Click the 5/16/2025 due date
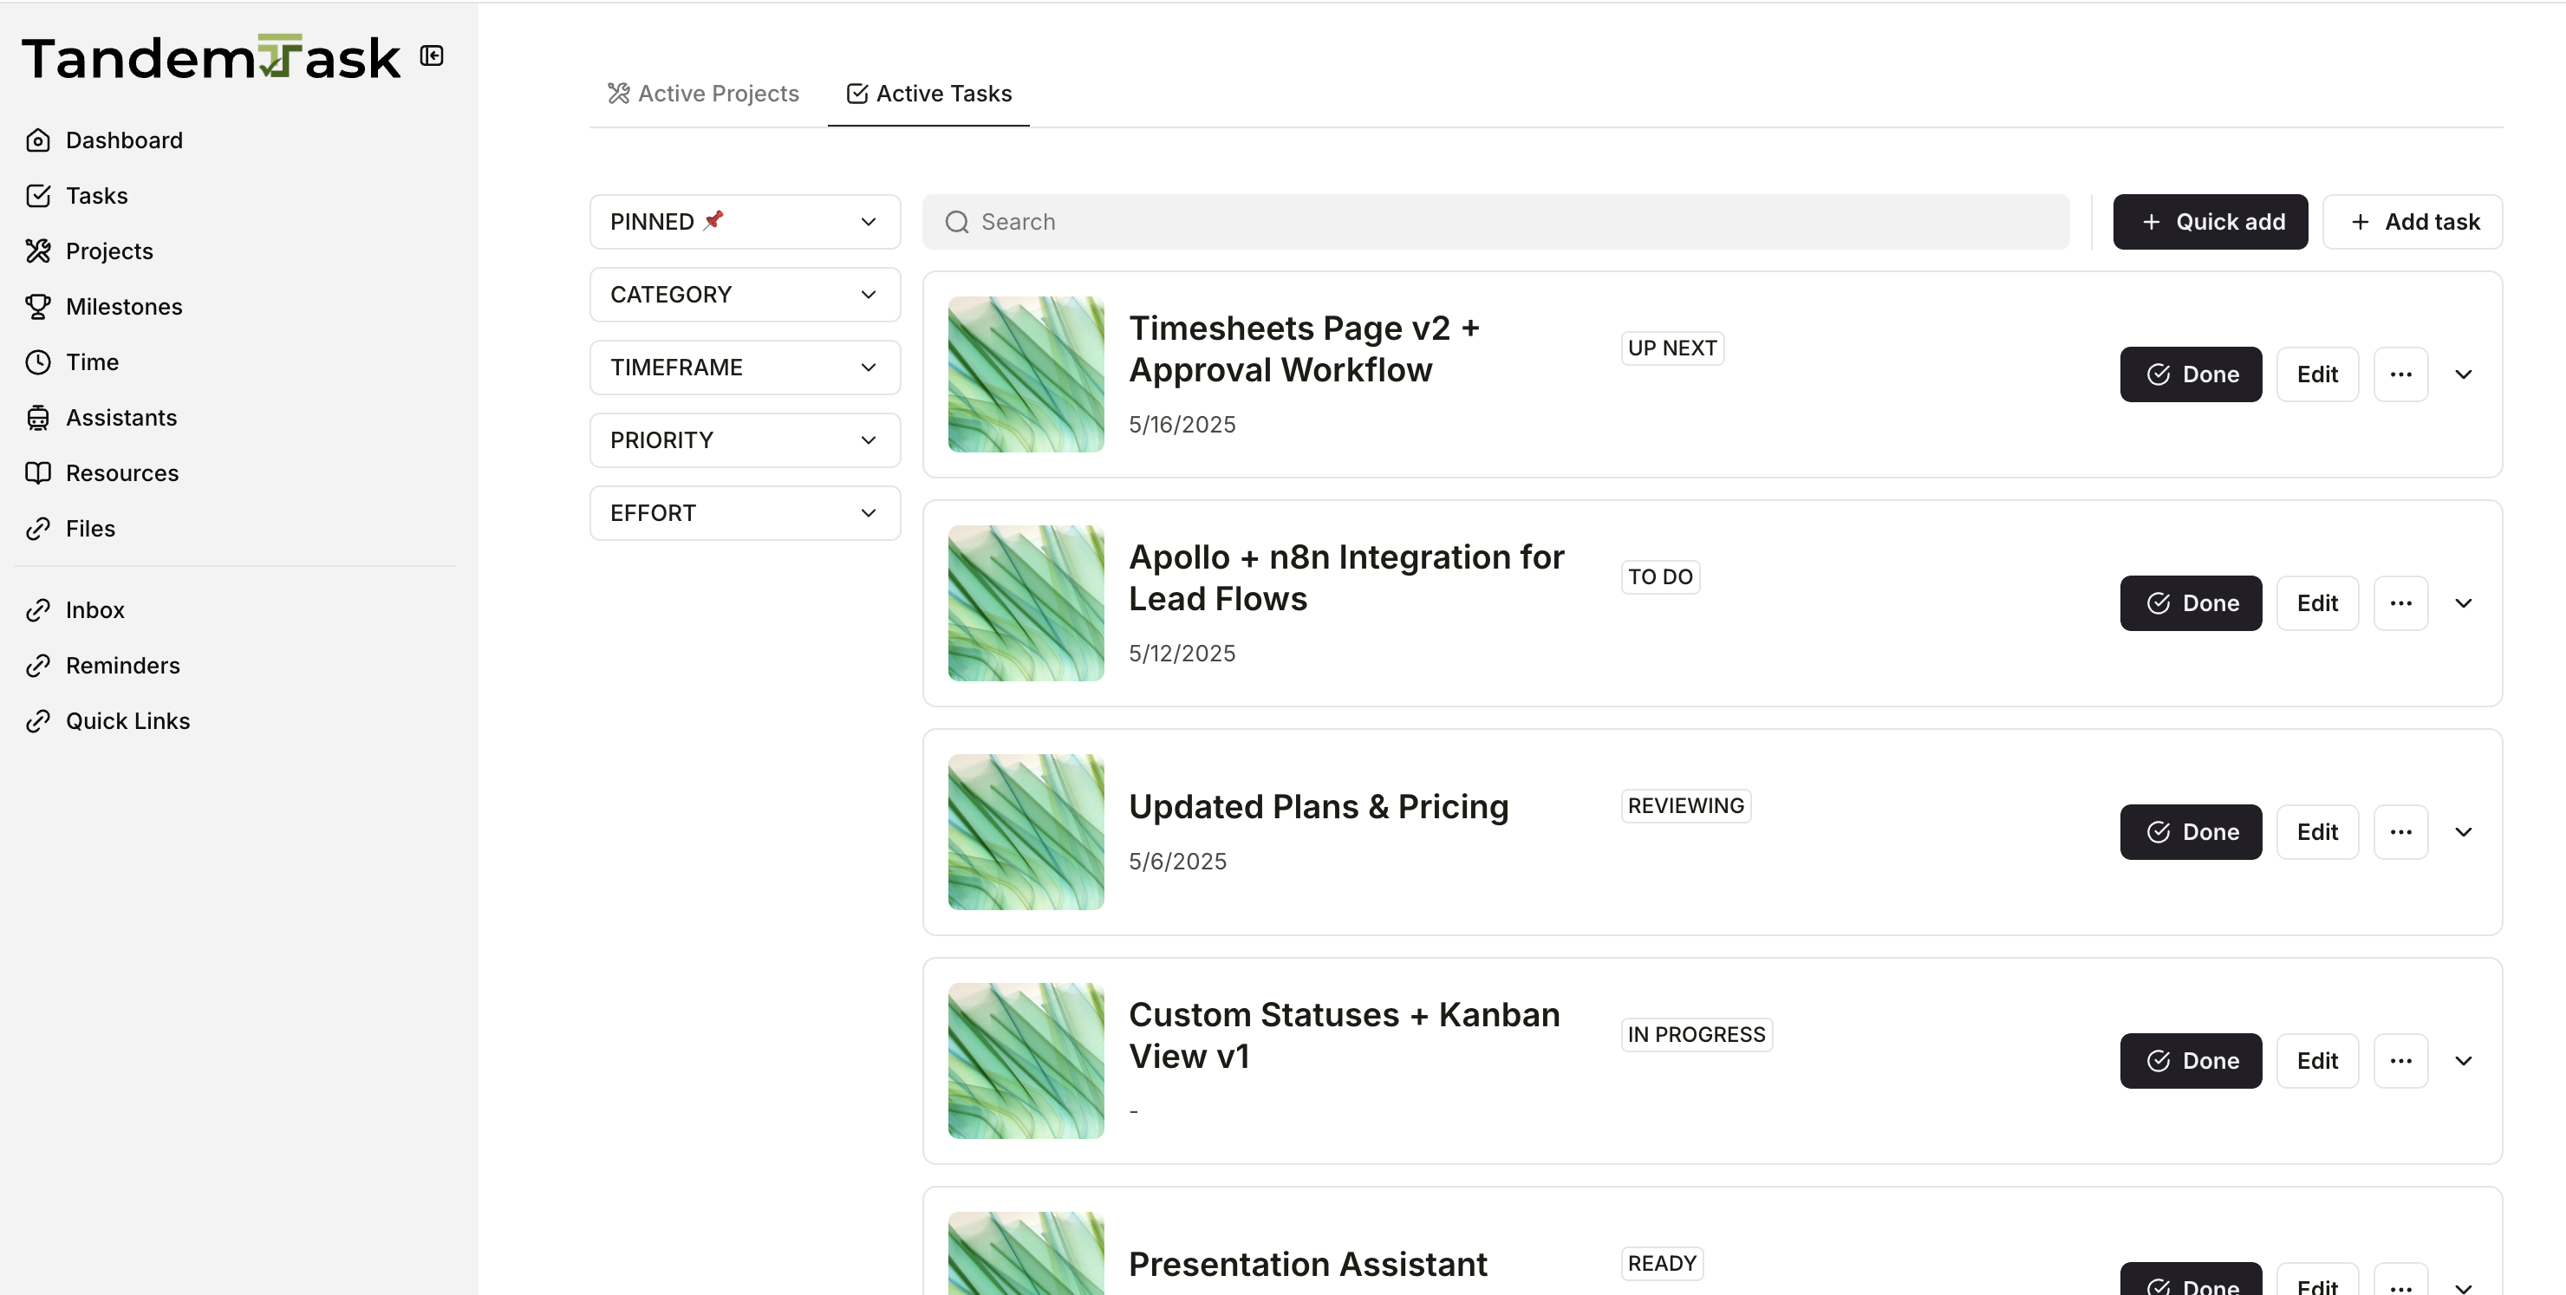 coord(1182,425)
